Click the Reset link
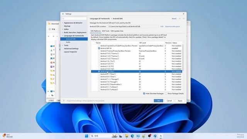 coord(174,19)
